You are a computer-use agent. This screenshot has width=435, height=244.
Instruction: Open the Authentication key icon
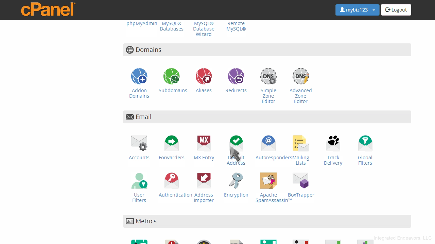171,181
